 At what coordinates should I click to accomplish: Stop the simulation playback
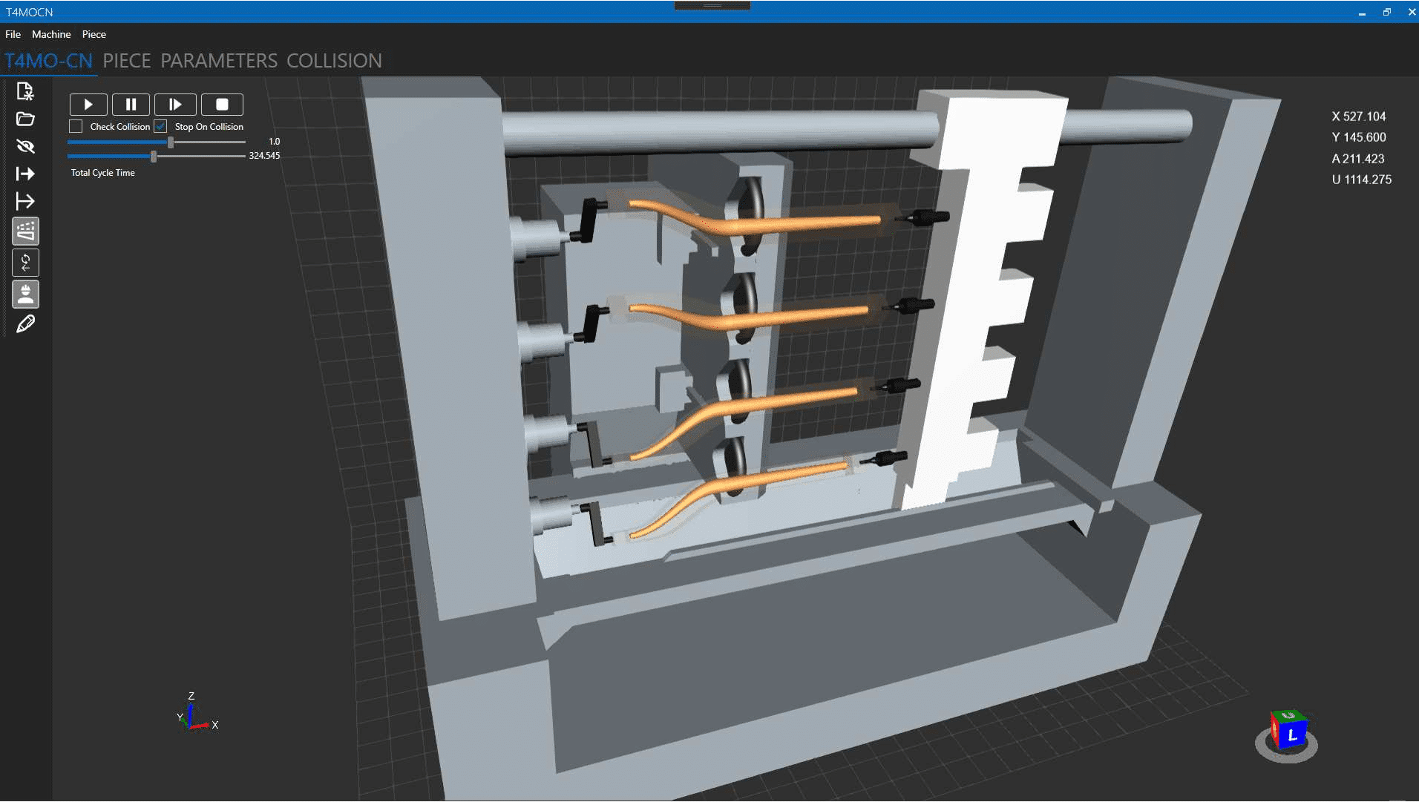[x=222, y=105]
